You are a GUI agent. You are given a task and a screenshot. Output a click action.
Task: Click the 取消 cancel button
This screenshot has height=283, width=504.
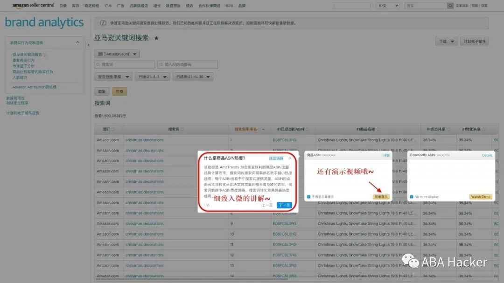pyautogui.click(x=102, y=91)
